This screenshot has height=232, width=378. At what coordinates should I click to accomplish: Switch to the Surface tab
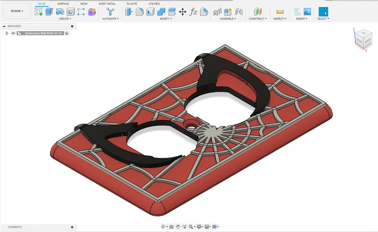pyautogui.click(x=63, y=4)
